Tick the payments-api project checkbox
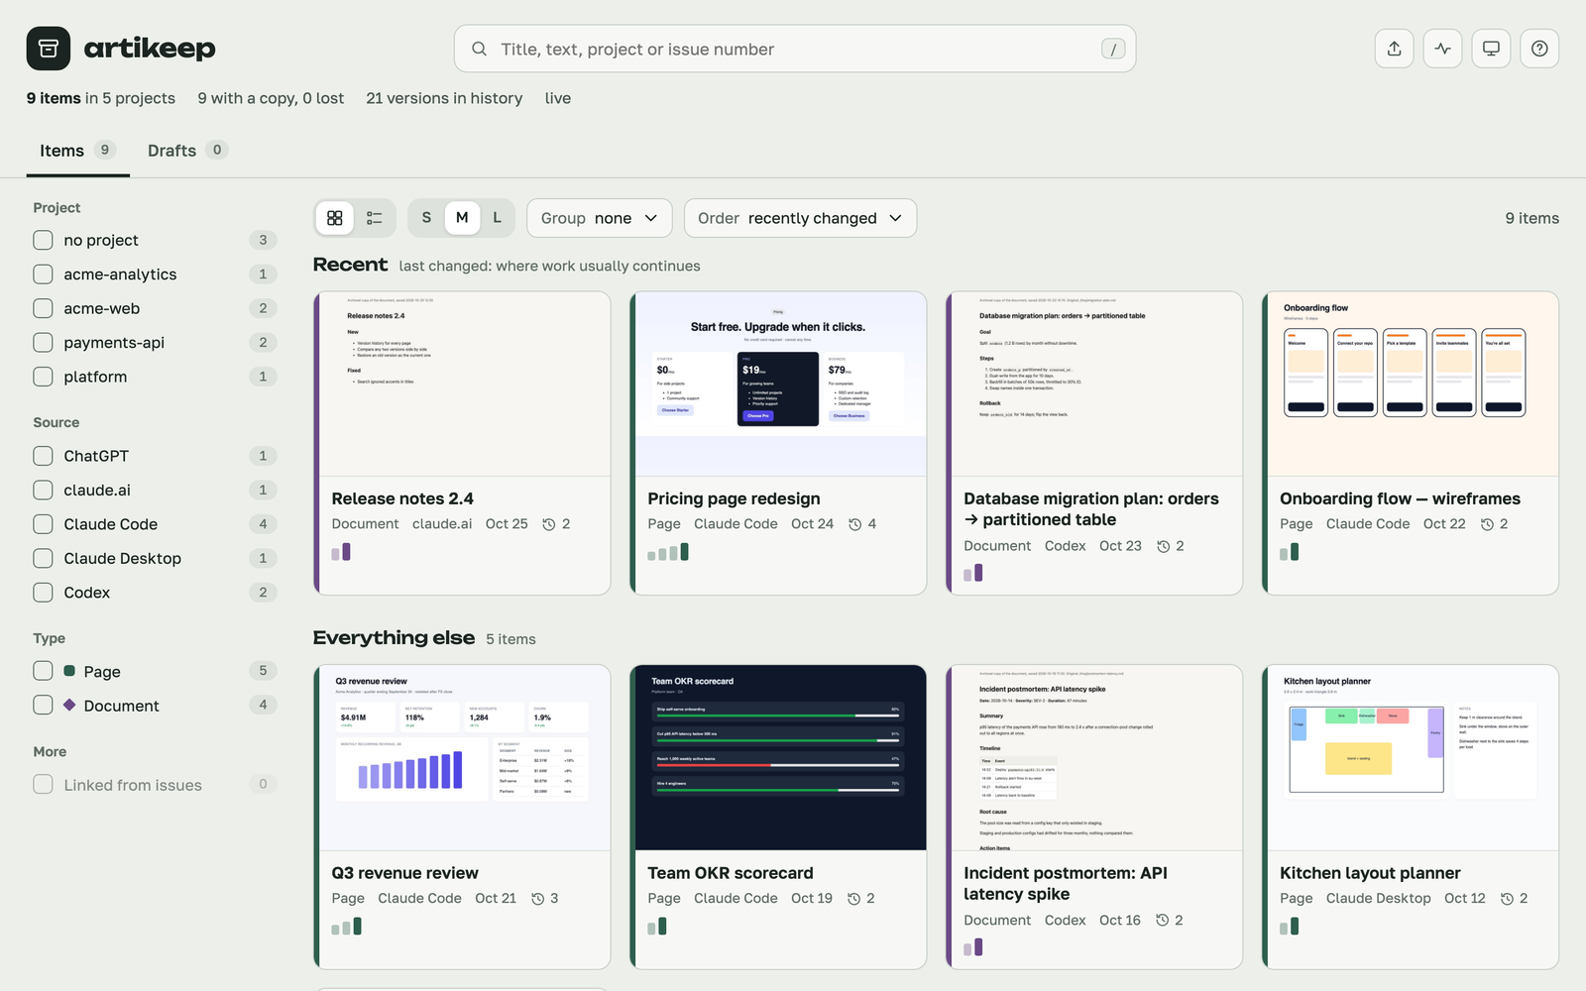The width and height of the screenshot is (1586, 991). click(x=43, y=343)
